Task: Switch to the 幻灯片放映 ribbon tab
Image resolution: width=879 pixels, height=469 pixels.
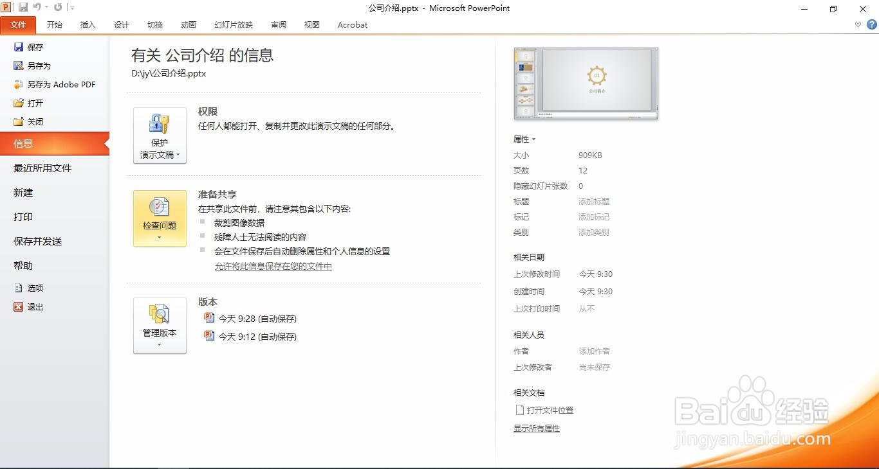Action: tap(234, 25)
